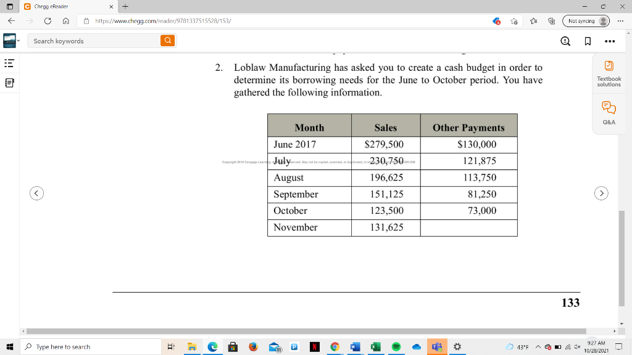Open Edge settings and more menu
632x355 pixels.
coord(620,21)
